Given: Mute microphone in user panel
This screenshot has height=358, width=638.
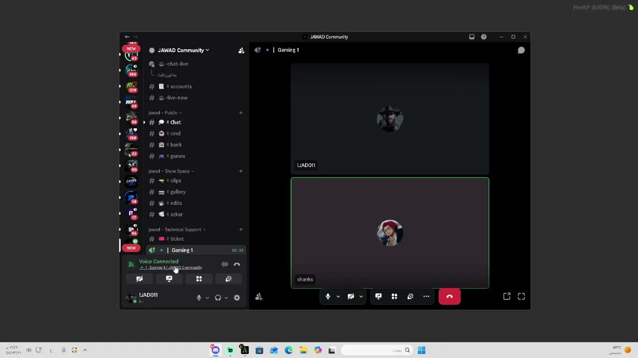Looking at the screenshot, I should click(199, 298).
